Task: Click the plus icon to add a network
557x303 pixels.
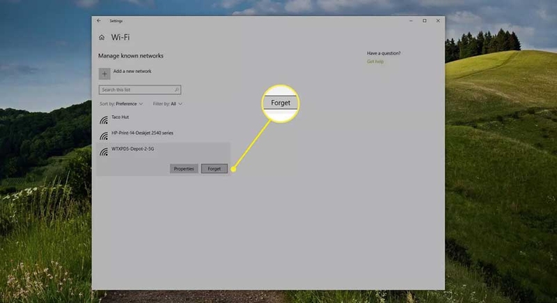Action: (x=104, y=74)
